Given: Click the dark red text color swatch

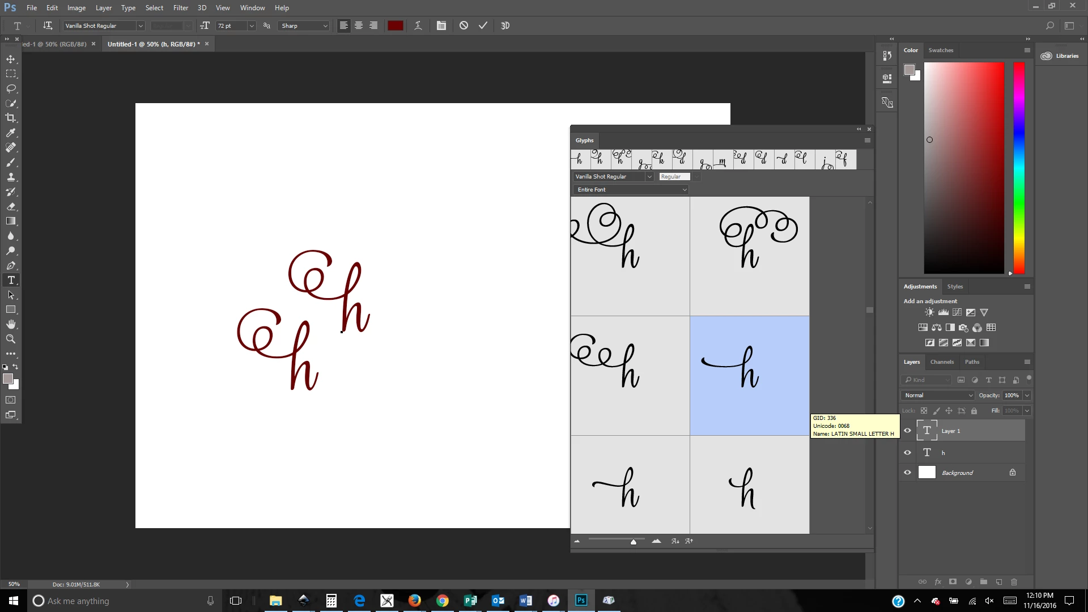Looking at the screenshot, I should click(x=395, y=25).
